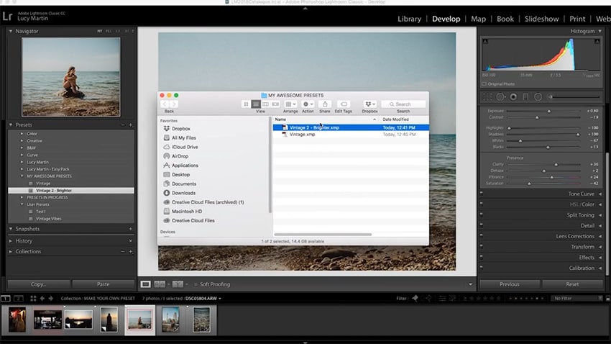Screen dimensions: 611x344
Task: Toggle HSL/Color panel switch
Action: tap(481, 203)
